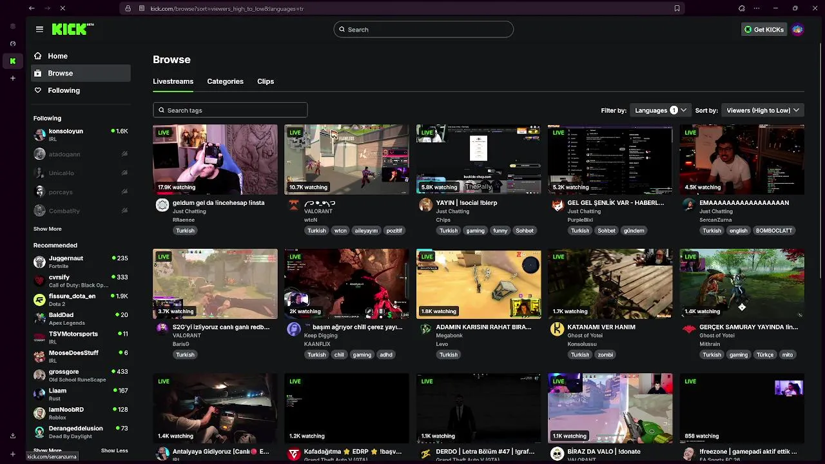Click the KICK logo

(73, 29)
